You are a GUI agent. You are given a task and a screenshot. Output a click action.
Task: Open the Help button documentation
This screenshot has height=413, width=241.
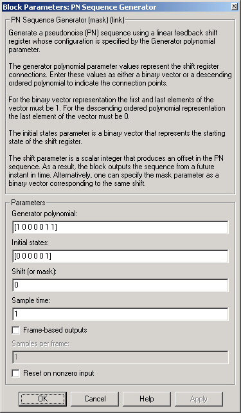[147, 398]
